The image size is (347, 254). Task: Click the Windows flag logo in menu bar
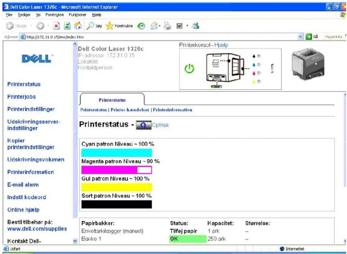coord(343,15)
